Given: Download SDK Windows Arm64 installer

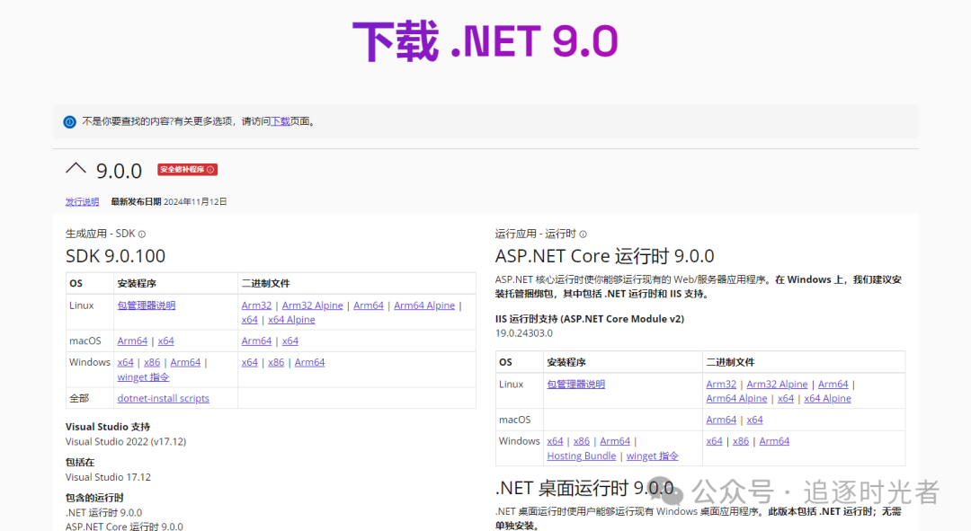Looking at the screenshot, I should tap(185, 362).
